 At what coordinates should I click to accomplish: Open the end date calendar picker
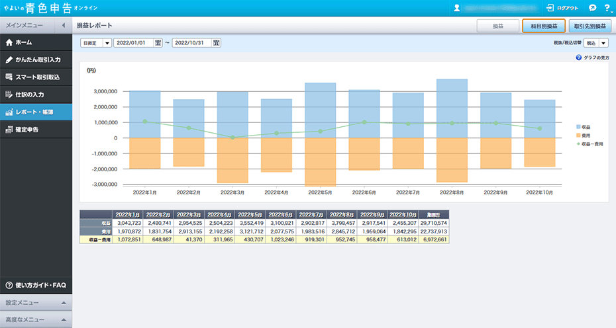pyautogui.click(x=217, y=43)
